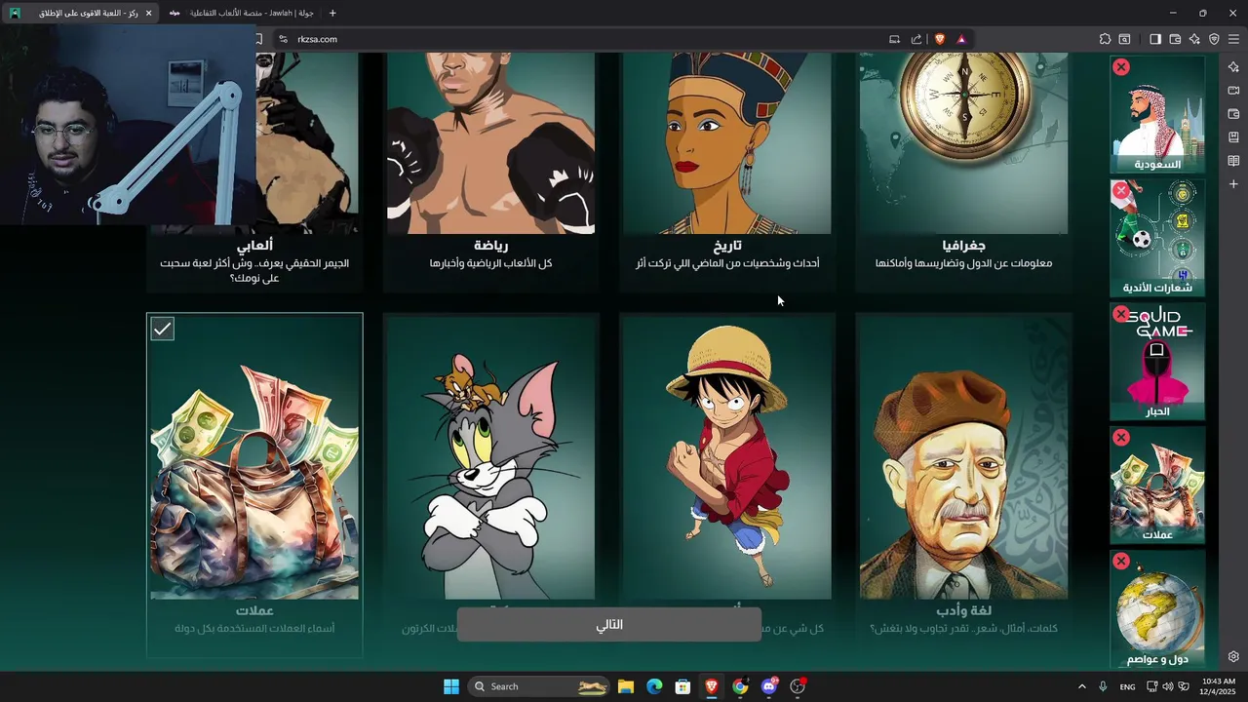Open the دول و عواصم globe thumbnail
This screenshot has width=1248, height=702.
tap(1157, 609)
